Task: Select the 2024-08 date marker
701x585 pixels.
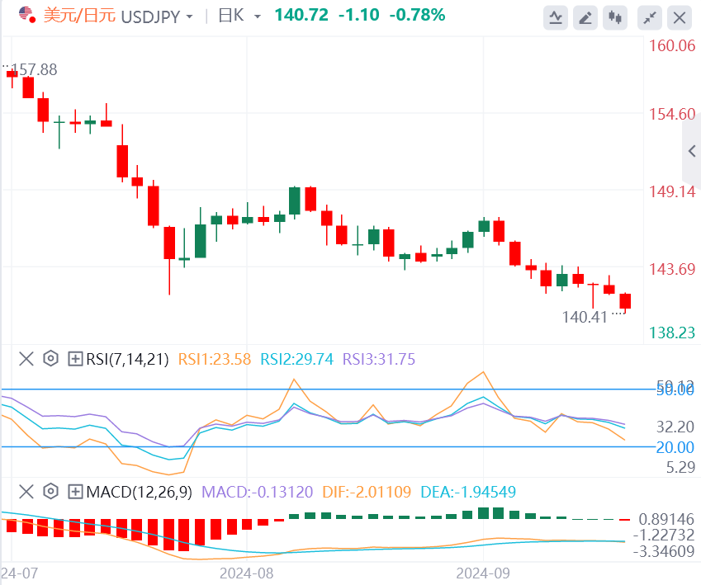Action: pyautogui.click(x=246, y=573)
